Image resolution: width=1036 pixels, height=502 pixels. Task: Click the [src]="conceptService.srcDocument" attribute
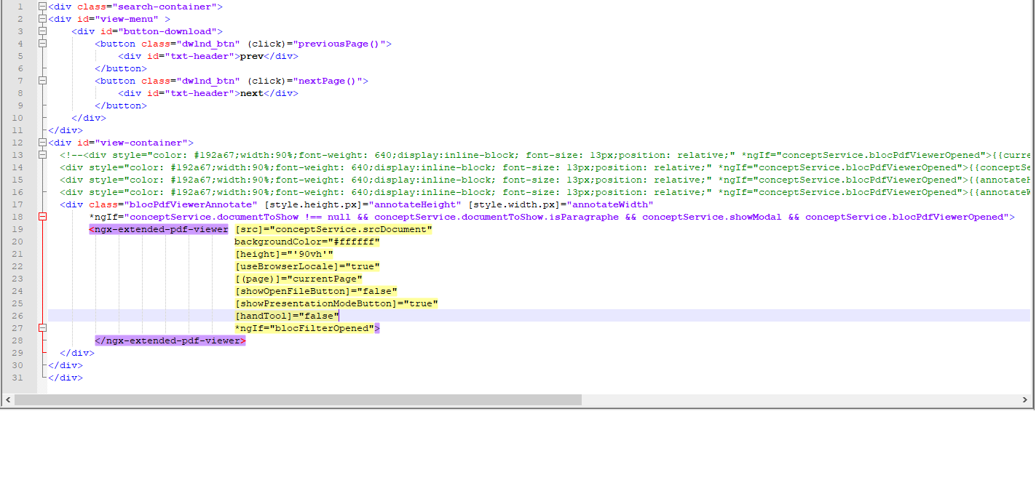tap(333, 229)
